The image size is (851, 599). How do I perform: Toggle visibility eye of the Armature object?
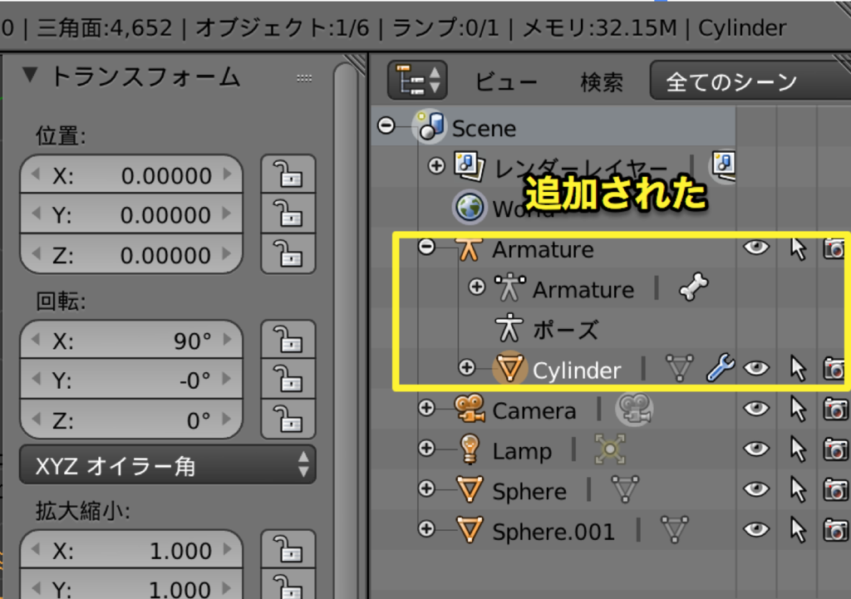click(x=756, y=248)
